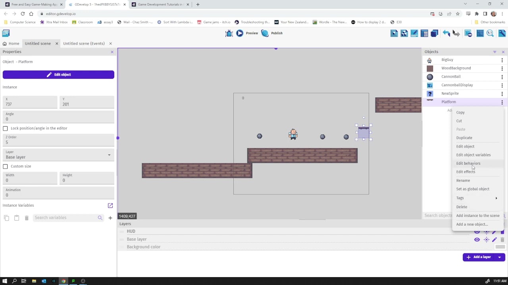
Task: Close the Untitled scene tab
Action: pyautogui.click(x=57, y=44)
